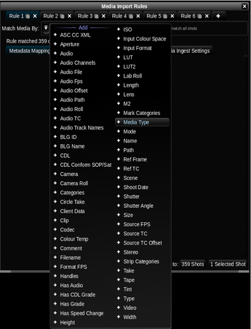Click the plus icon beside ASC CC XML
The width and height of the screenshot is (251, 329).
click(x=55, y=35)
